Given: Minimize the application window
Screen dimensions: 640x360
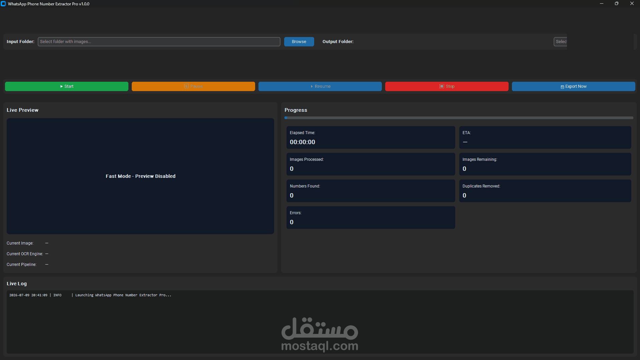Looking at the screenshot, I should point(601,4).
